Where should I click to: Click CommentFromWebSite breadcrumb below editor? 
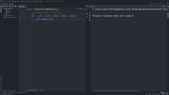point(32,90)
